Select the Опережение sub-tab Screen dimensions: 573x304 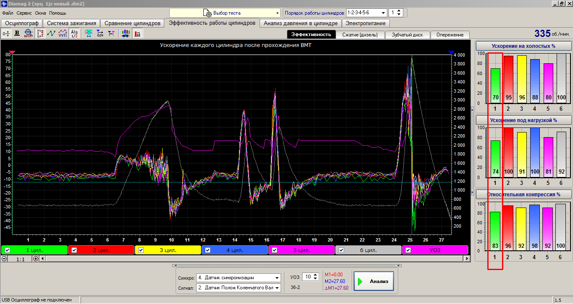click(x=450, y=35)
